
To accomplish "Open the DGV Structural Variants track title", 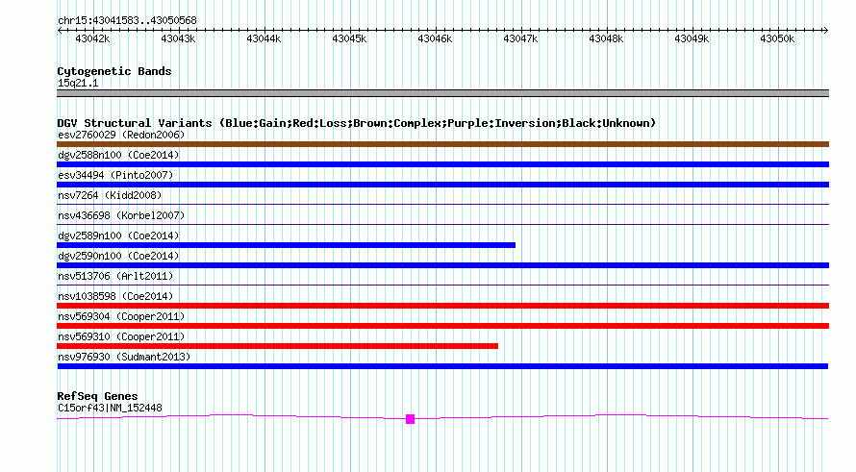I will pos(357,123).
